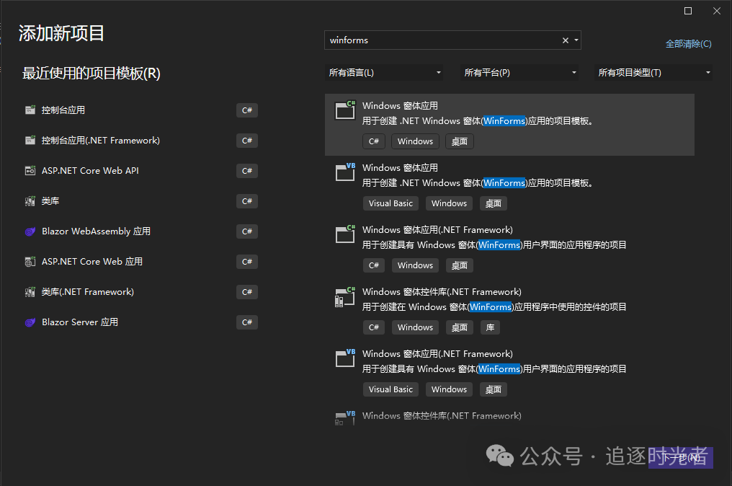The image size is (732, 486).
Task: Click the VB Windows 窗体应用 icon in results
Action: (x=345, y=172)
